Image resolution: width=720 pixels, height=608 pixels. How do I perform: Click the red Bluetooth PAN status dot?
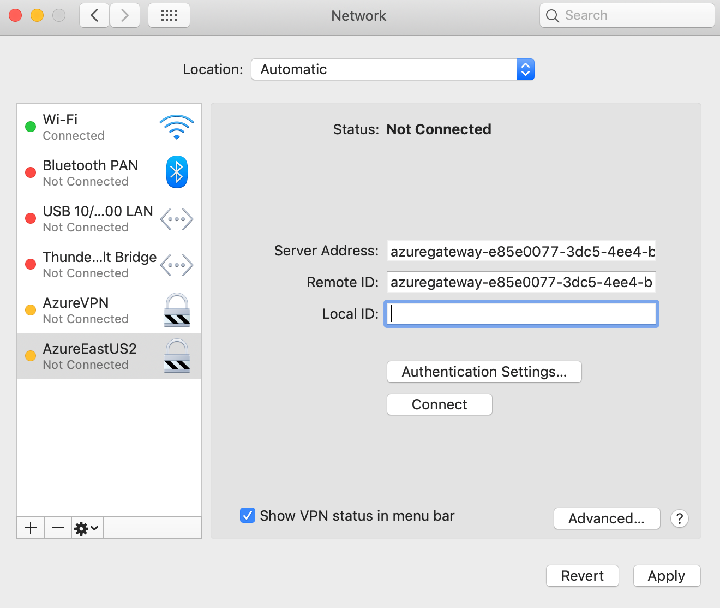tap(31, 172)
